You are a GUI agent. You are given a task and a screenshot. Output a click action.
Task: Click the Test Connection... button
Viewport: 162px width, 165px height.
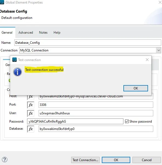pos(85,160)
